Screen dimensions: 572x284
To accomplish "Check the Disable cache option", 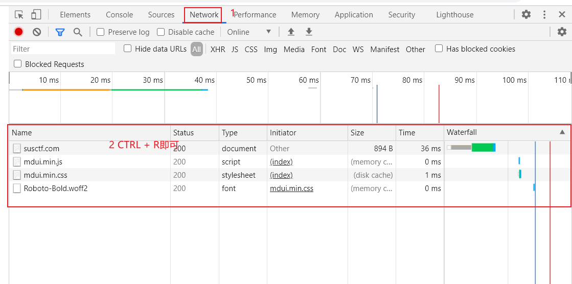I will (x=161, y=32).
